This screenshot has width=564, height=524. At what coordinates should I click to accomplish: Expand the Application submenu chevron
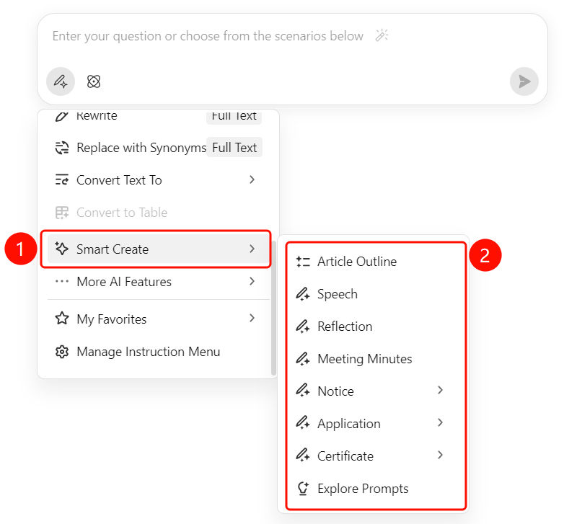440,422
